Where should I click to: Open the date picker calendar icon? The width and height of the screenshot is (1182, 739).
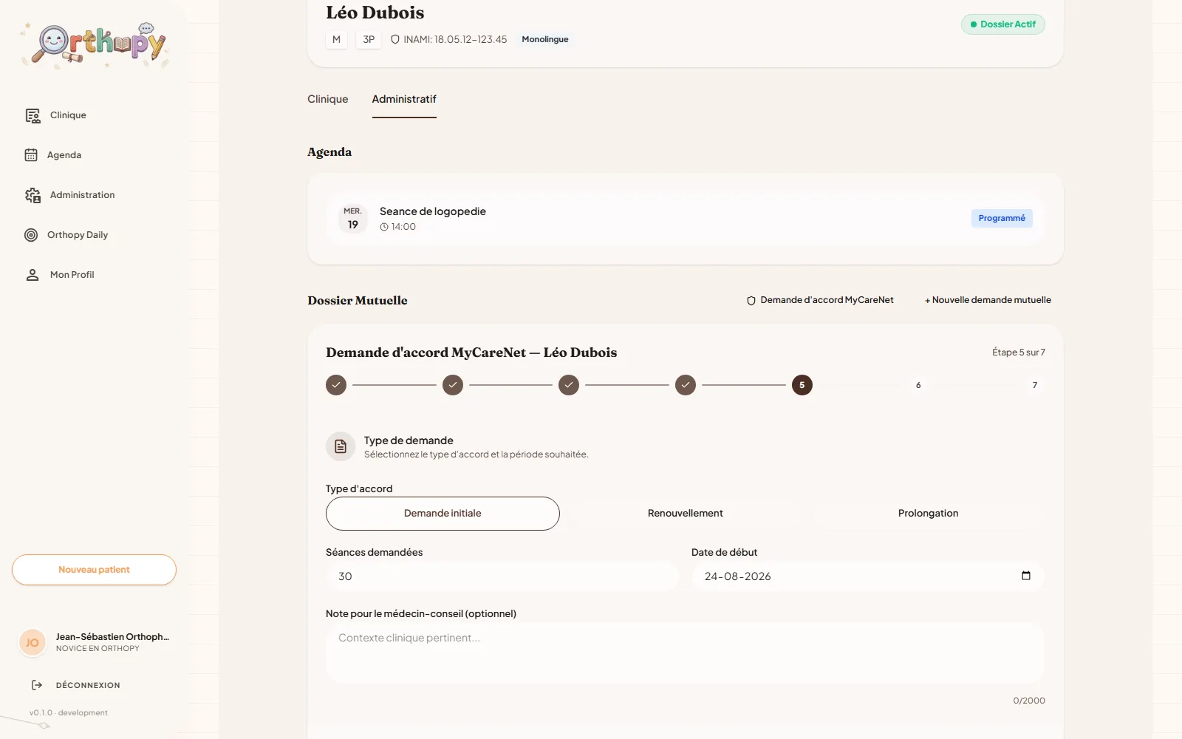pos(1026,576)
